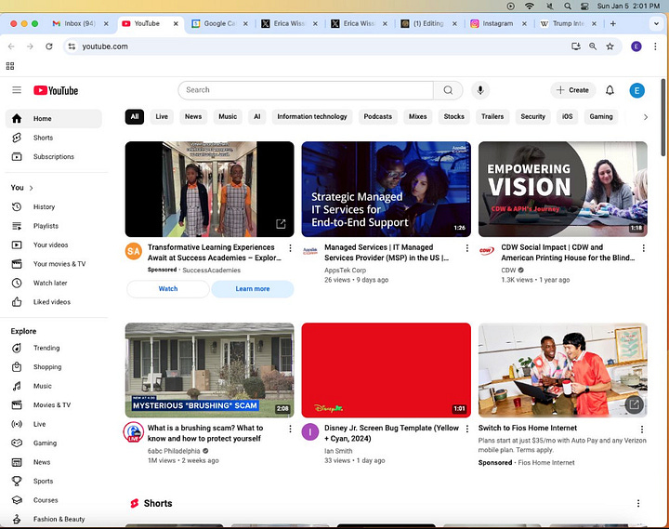Switch to the Inbox Gmail tab

pyautogui.click(x=79, y=23)
